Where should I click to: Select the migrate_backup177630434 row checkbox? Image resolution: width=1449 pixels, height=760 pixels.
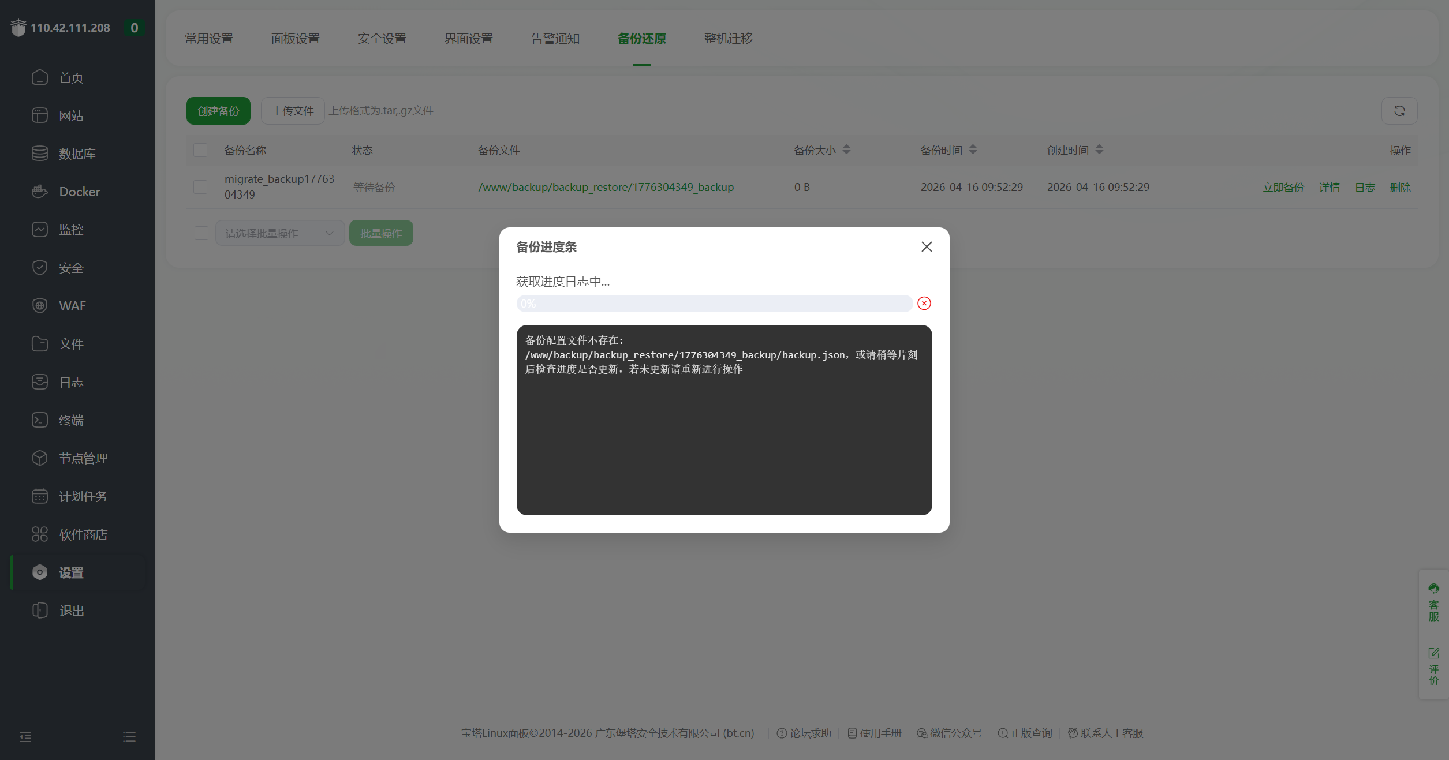click(x=200, y=186)
